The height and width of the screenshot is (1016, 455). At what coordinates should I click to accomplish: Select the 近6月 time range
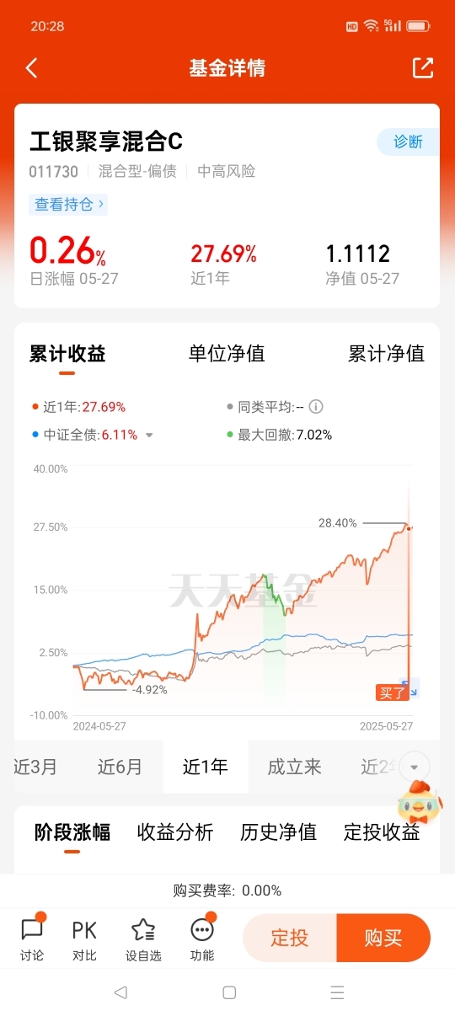coord(120,767)
